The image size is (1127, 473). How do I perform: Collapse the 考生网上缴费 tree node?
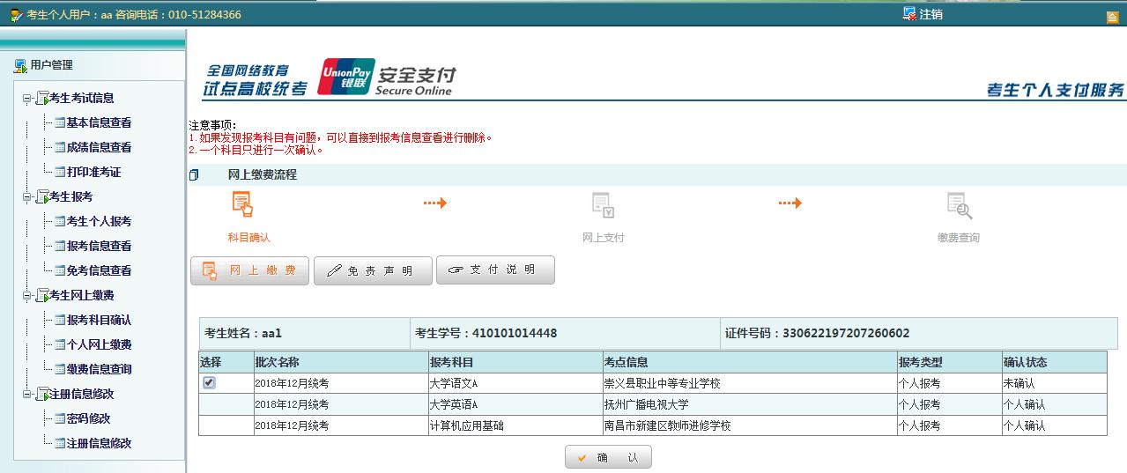coord(27,296)
